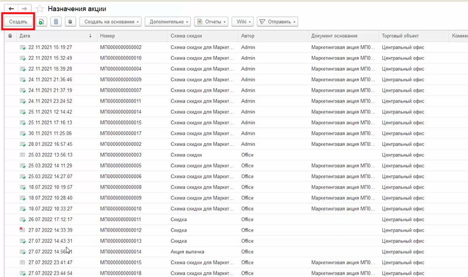The height and width of the screenshot is (277, 468).
Task: Expand the Создать на основании dropdown
Action: tap(110, 22)
